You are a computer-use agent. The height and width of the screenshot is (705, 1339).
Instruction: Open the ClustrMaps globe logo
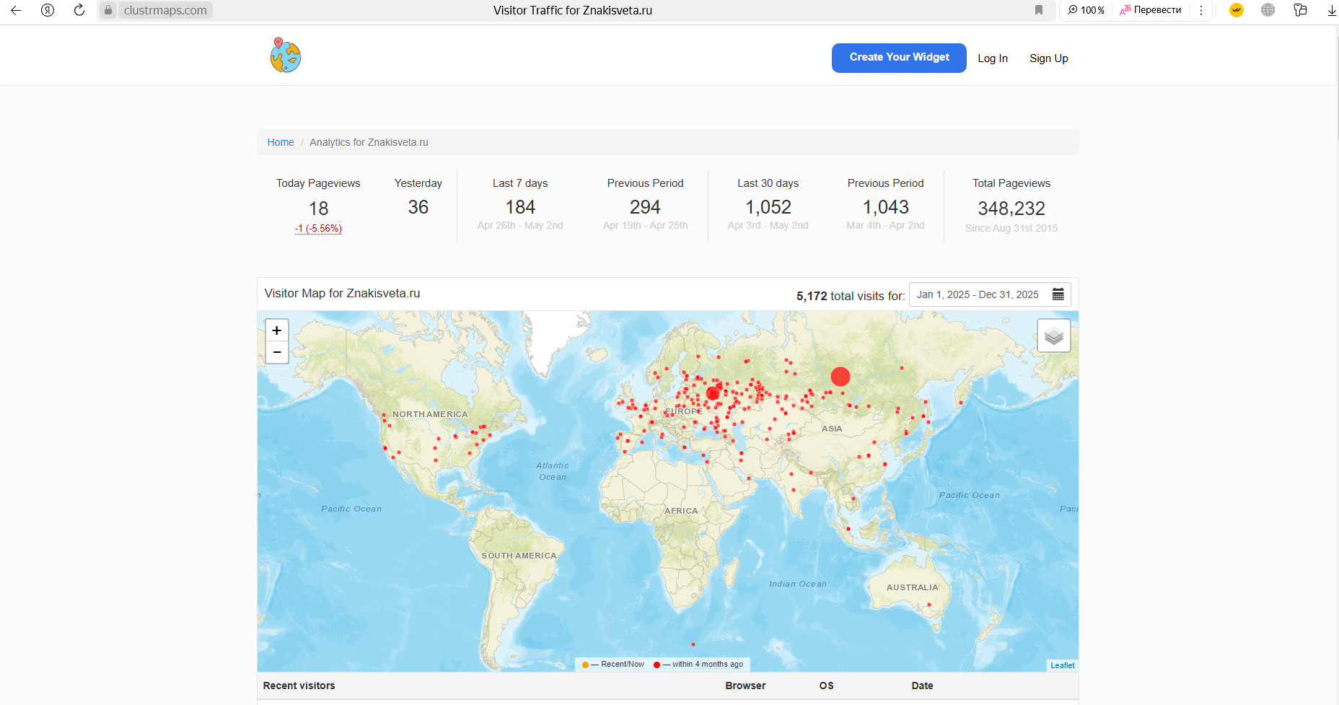[286, 56]
